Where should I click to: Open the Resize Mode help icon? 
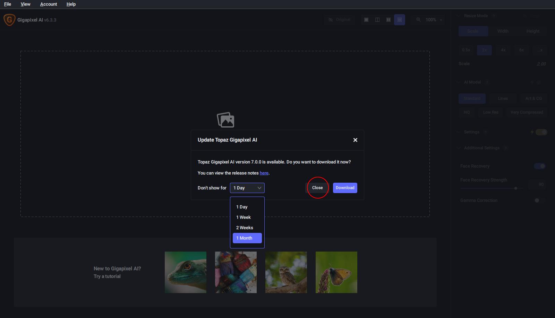pyautogui.click(x=494, y=16)
